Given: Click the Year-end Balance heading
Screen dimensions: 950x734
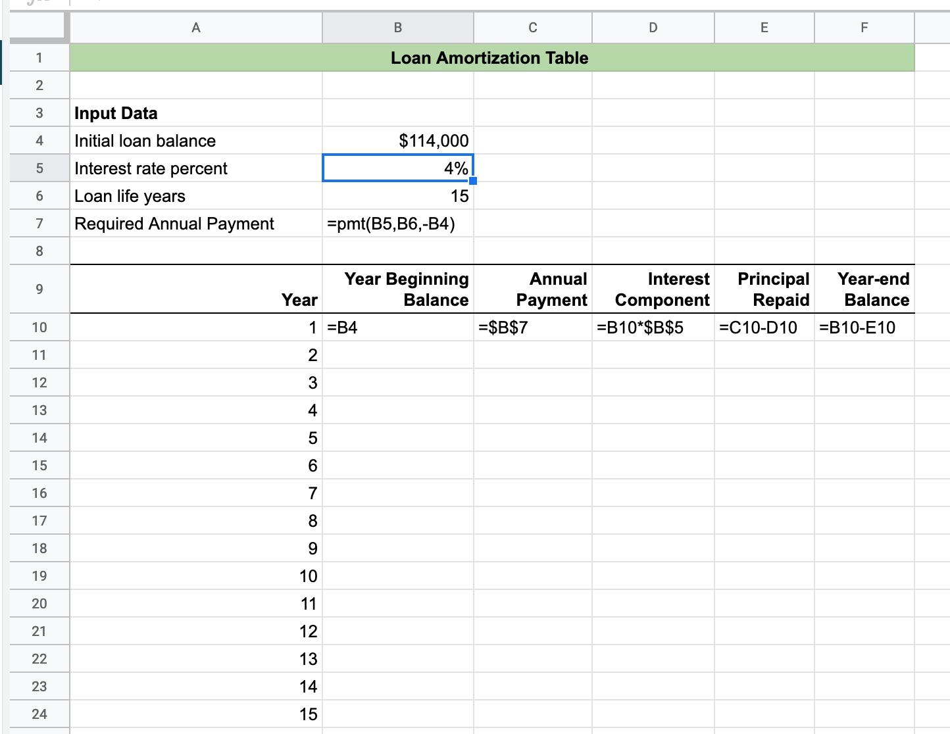Looking at the screenshot, I should pyautogui.click(x=864, y=289).
